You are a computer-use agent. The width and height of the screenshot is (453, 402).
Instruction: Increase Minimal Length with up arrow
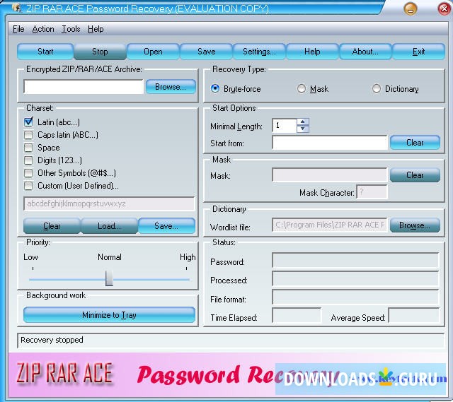pos(302,122)
